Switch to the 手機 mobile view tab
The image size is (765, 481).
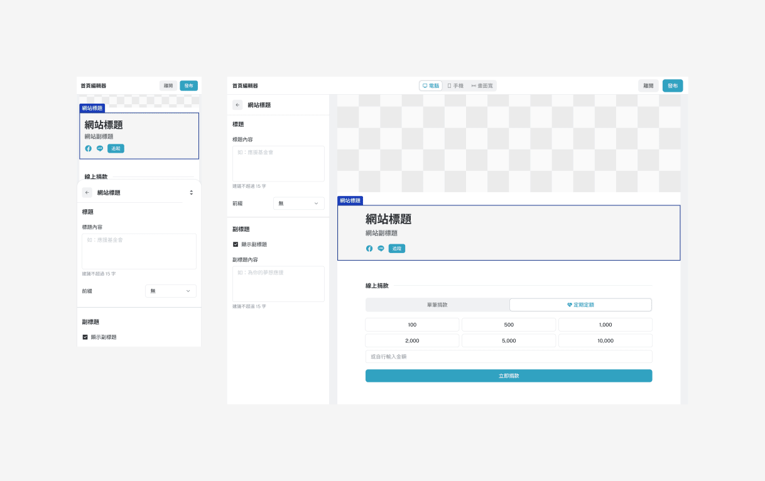(455, 86)
